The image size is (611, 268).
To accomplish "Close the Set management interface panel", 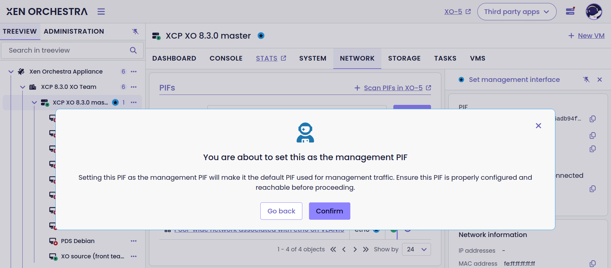I will click(600, 80).
